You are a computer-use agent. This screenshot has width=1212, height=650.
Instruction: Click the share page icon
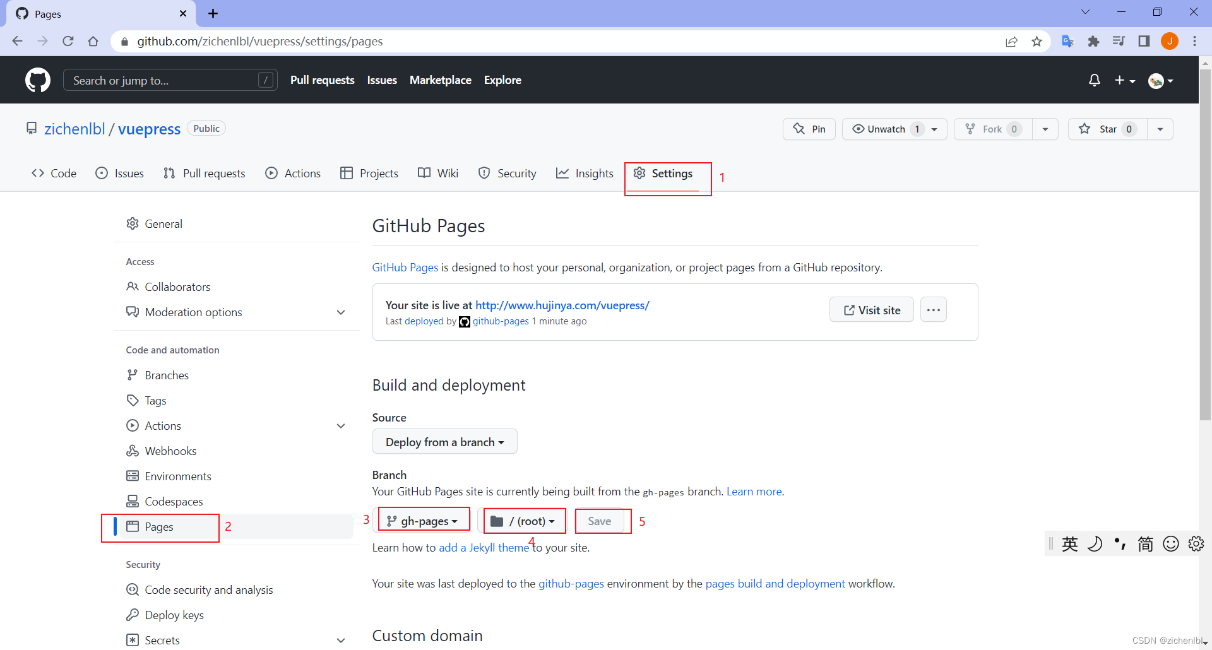tap(1011, 41)
